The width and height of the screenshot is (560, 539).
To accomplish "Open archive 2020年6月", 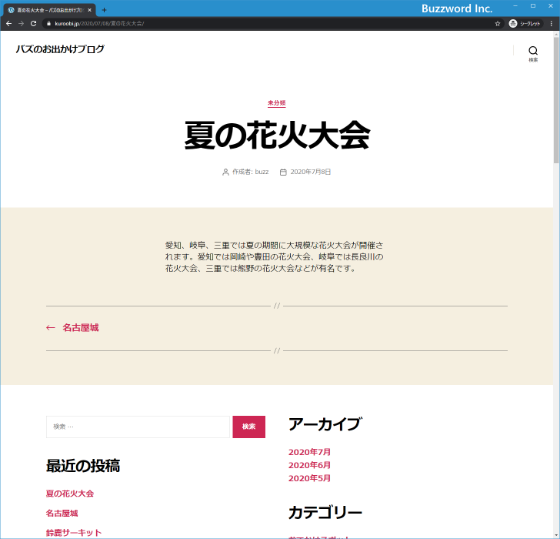I will [x=310, y=465].
